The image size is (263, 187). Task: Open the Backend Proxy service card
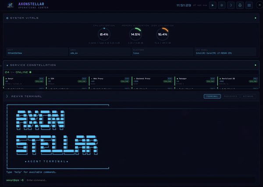coord(153,81)
